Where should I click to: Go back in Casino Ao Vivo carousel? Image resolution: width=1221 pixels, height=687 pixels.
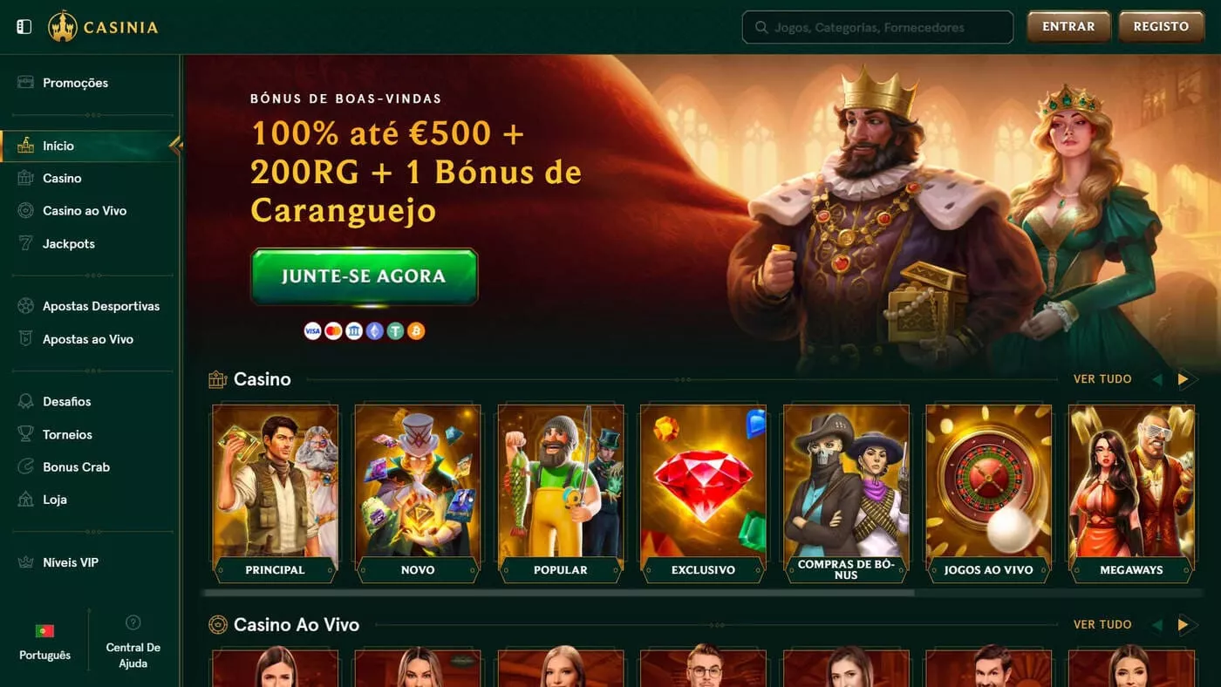pos(1157,625)
